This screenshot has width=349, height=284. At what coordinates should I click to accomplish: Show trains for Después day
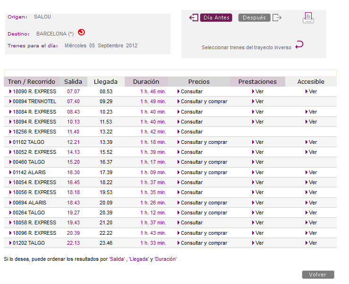[x=254, y=18]
